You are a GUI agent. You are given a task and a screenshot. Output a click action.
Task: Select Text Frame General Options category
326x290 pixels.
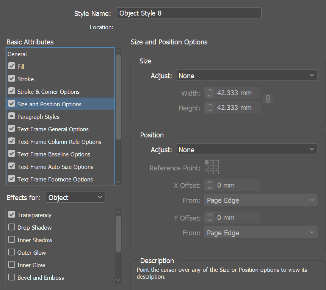click(x=53, y=129)
